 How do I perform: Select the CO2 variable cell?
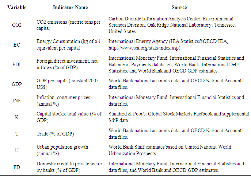pos(17,24)
